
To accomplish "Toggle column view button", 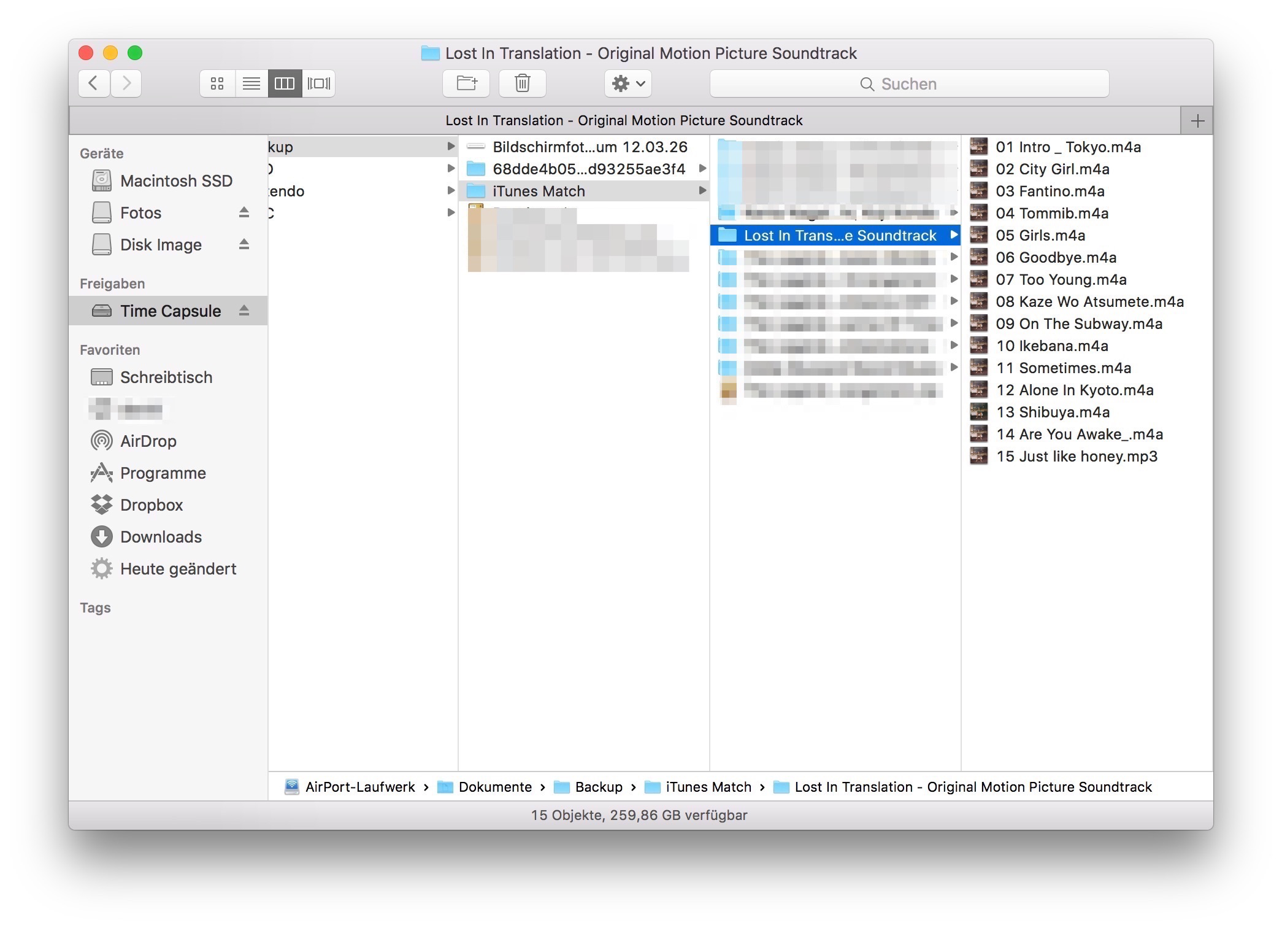I will pos(285,83).
